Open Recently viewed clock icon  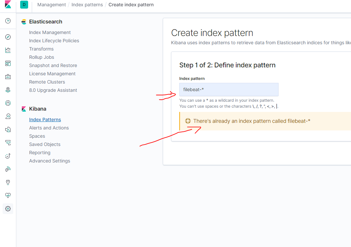[8, 21]
